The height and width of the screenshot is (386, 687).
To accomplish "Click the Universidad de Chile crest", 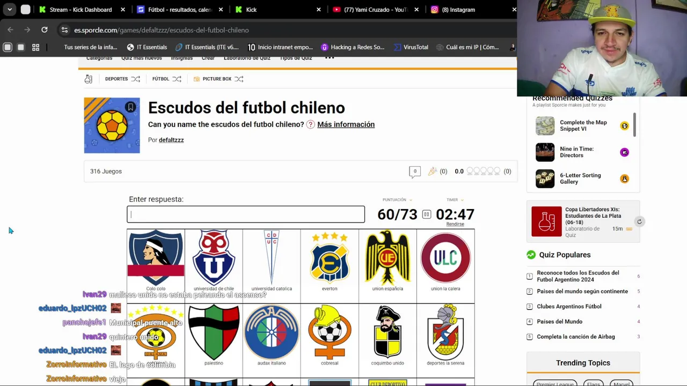I will tap(214, 258).
